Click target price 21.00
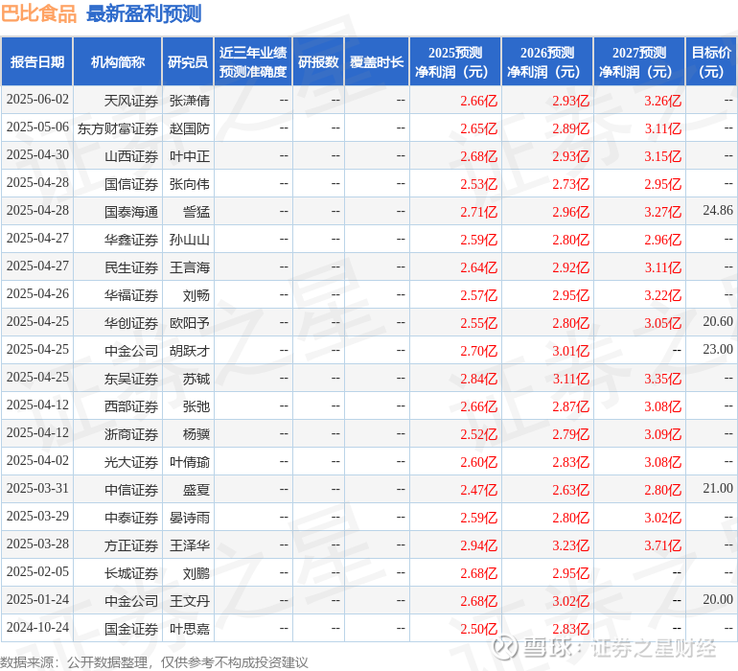 click(x=718, y=488)
